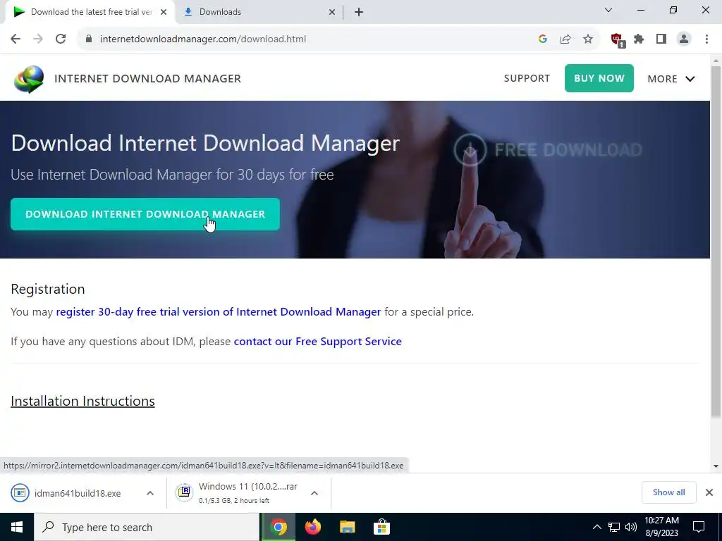Close the downloads bar

(x=709, y=492)
